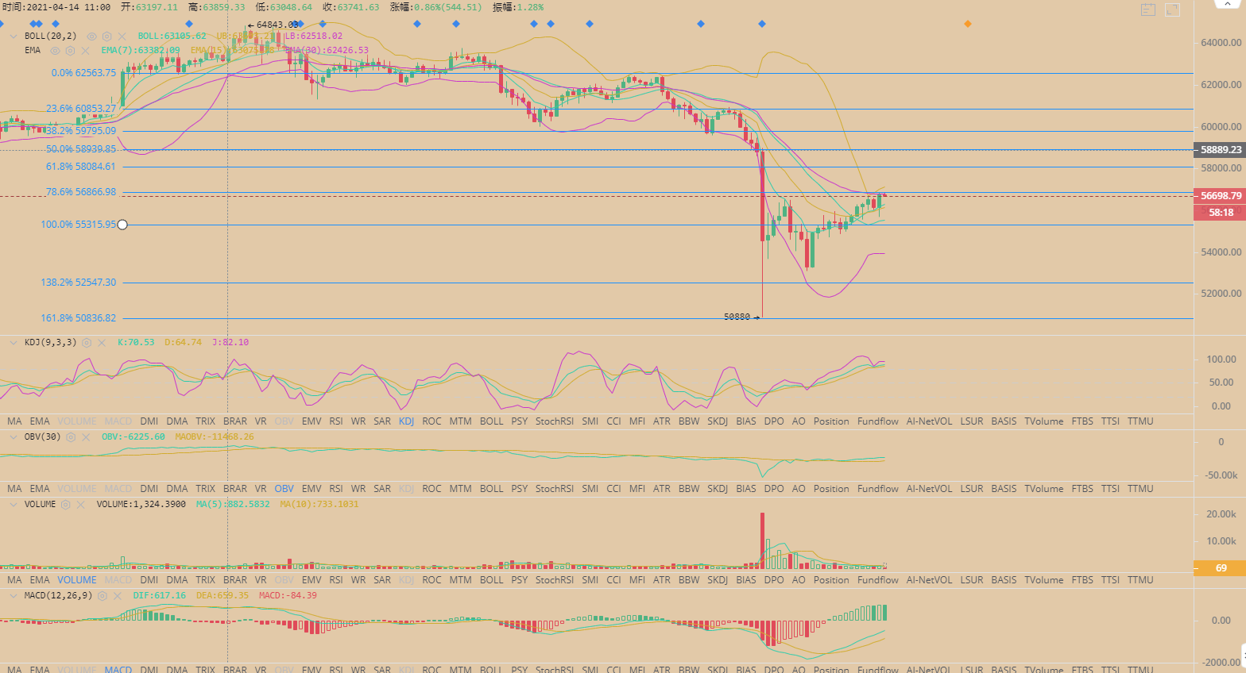Switch to Fundflow tab under the KDJ panel

(x=878, y=421)
